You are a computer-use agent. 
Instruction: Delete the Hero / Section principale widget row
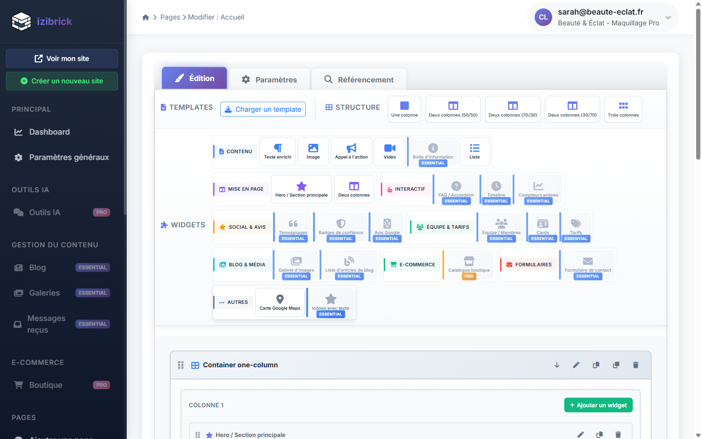(x=618, y=435)
